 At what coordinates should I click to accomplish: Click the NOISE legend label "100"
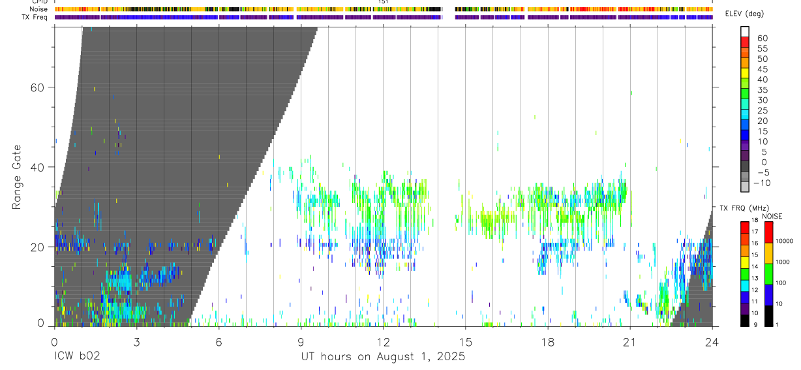point(779,283)
